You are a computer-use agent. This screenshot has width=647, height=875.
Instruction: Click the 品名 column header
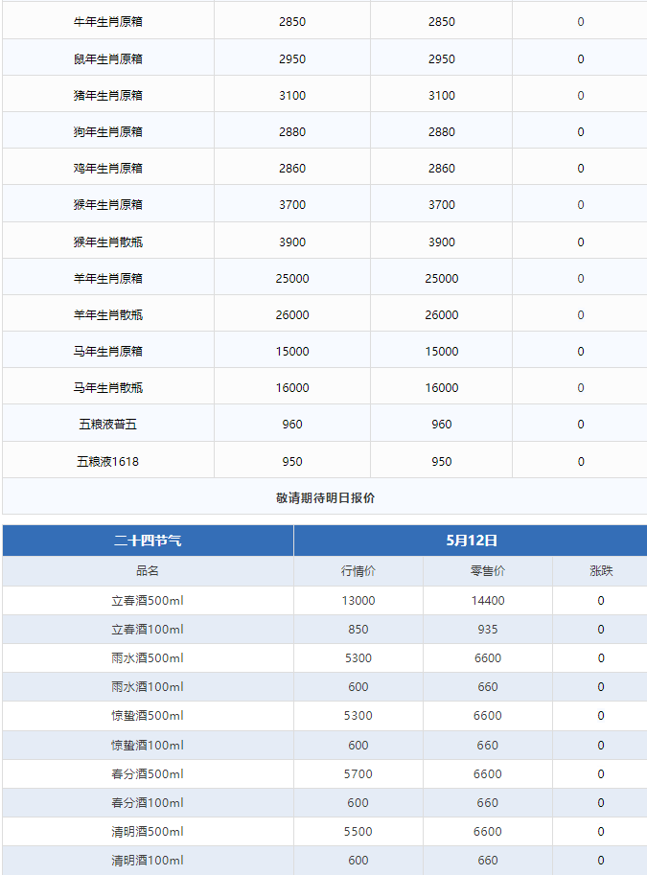pyautogui.click(x=148, y=571)
